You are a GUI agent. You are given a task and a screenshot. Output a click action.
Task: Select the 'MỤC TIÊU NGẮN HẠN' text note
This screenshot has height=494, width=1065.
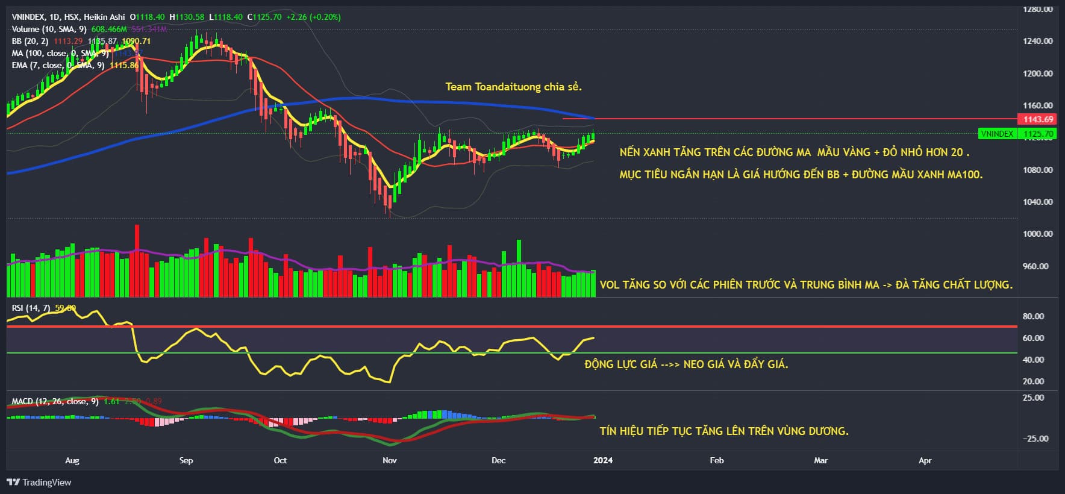[801, 175]
